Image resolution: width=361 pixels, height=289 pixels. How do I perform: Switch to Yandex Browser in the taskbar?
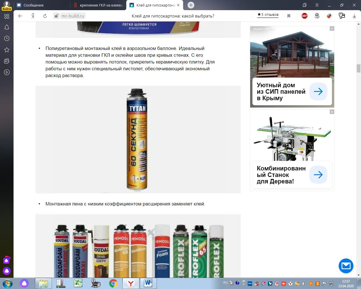[131, 283]
